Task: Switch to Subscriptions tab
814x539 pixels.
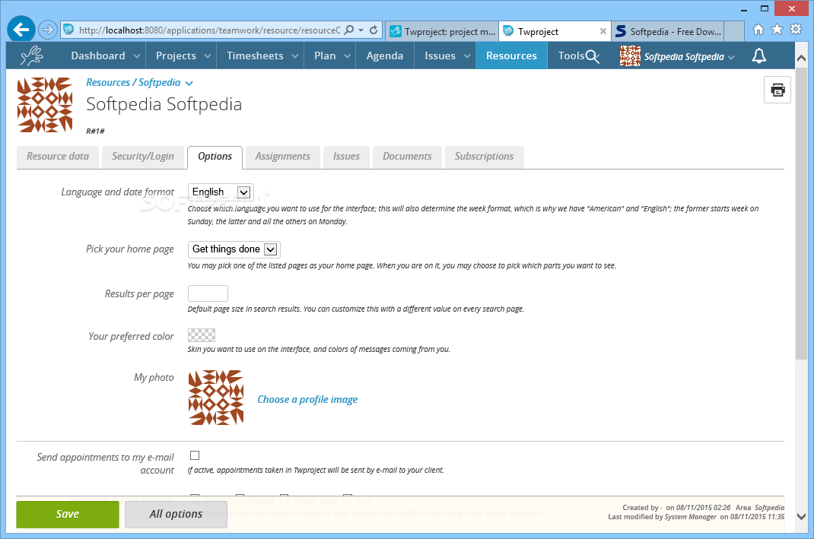Action: click(x=484, y=157)
